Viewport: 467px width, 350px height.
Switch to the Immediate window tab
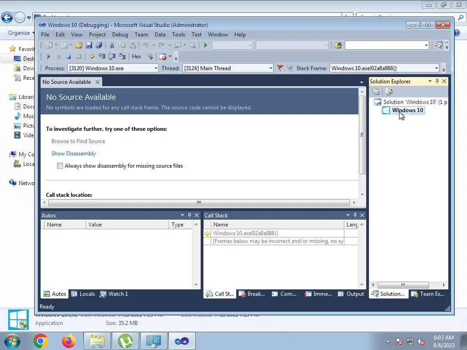tap(318, 294)
